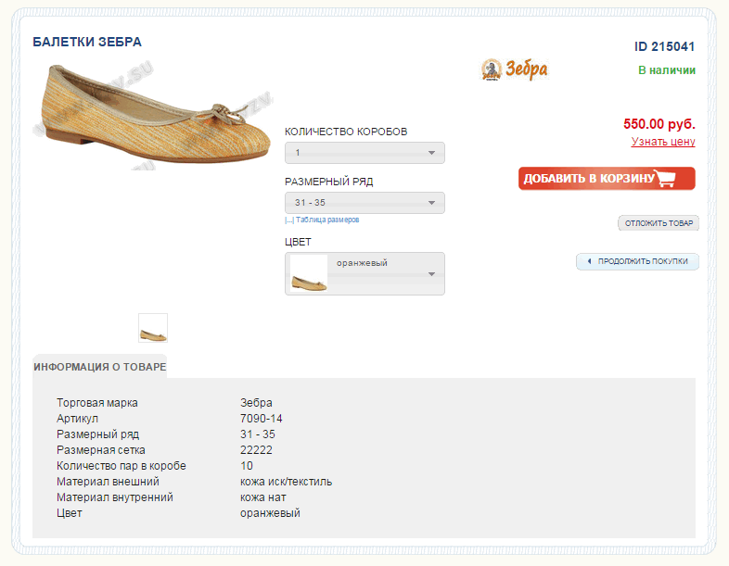Click the В наличии availability status
The image size is (729, 566).
pos(666,70)
